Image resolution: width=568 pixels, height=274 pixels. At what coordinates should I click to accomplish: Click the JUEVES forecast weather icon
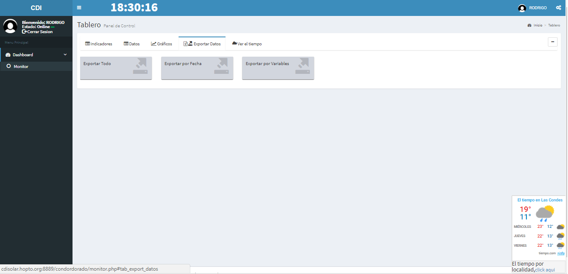click(x=560, y=236)
